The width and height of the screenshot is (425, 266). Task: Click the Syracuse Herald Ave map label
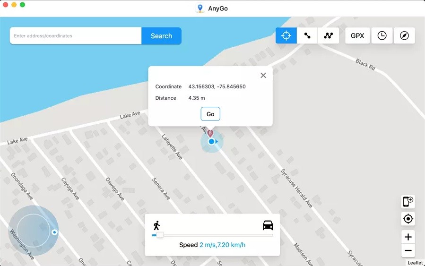pos(296,188)
